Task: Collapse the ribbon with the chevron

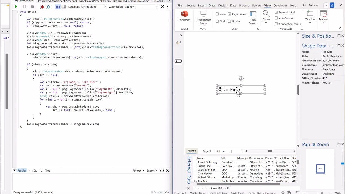Action: point(339,28)
